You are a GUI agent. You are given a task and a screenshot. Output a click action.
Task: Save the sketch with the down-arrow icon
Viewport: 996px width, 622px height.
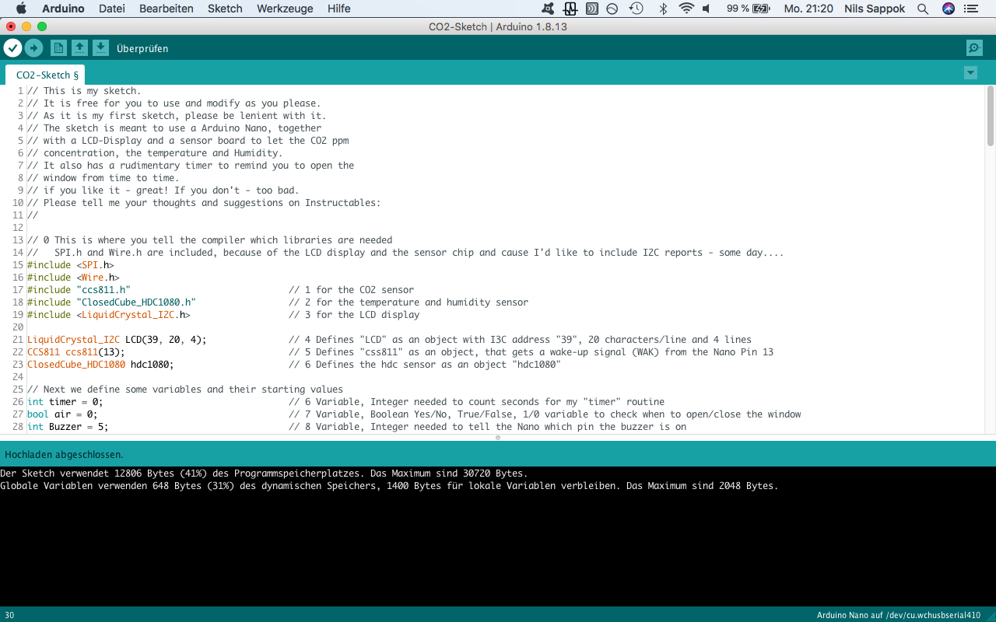(x=100, y=48)
